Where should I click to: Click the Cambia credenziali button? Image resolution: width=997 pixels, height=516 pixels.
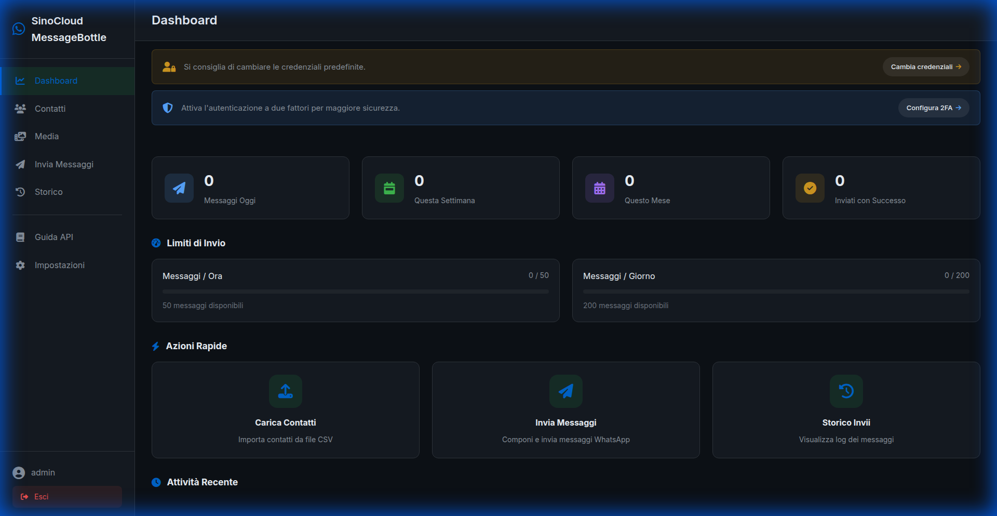[925, 67]
